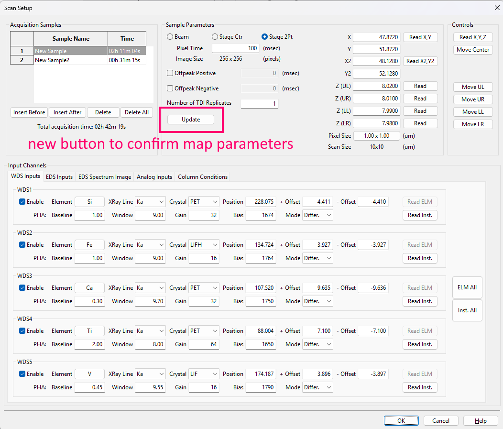The image size is (503, 429).
Task: Click the Move Center button
Action: (472, 50)
